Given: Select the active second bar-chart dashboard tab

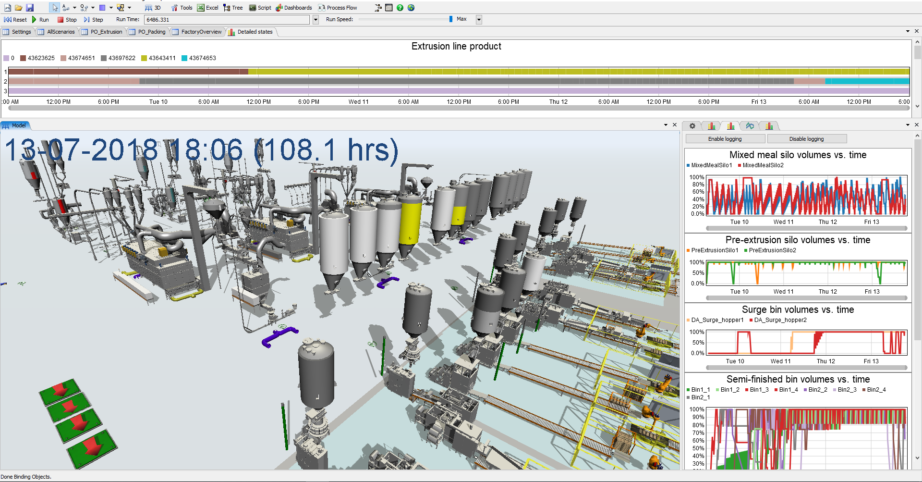Looking at the screenshot, I should coord(730,126).
